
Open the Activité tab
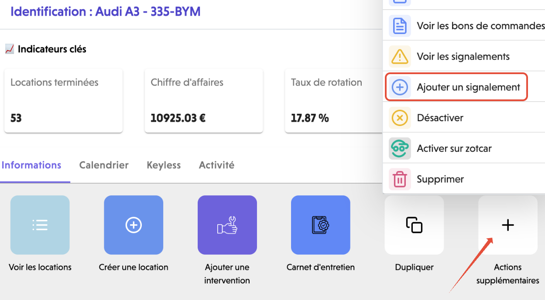tap(216, 165)
